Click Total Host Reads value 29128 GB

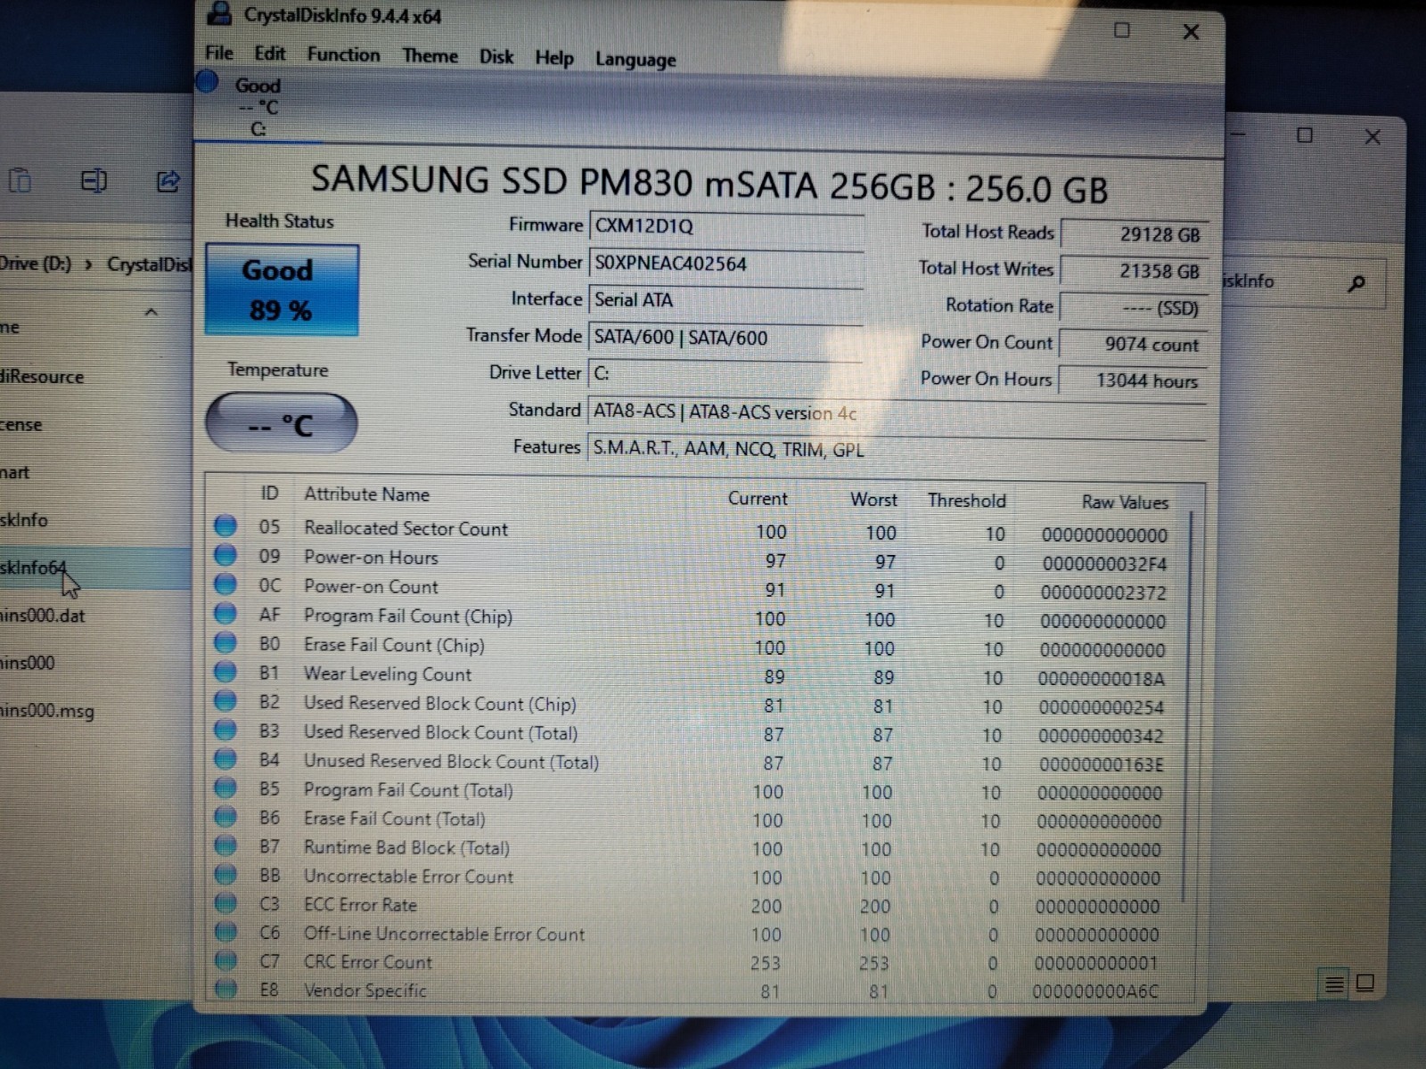(x=1134, y=234)
